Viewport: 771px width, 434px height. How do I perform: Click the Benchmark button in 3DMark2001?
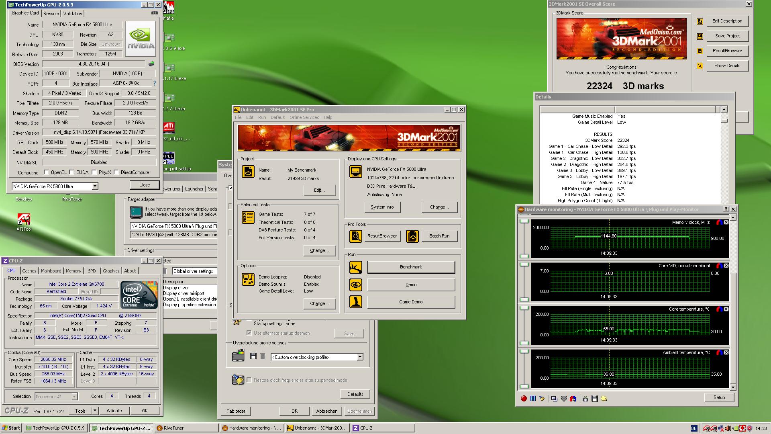coord(411,267)
